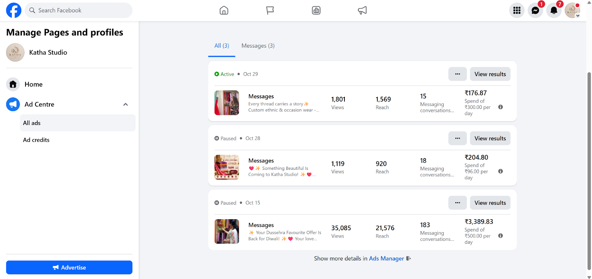Viewport: 592px width, 279px height.
Task: Open the Oct 29 ad thumbnail image
Action: 227,103
